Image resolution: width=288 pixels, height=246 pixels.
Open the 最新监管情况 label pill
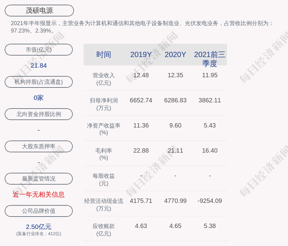[39, 179]
